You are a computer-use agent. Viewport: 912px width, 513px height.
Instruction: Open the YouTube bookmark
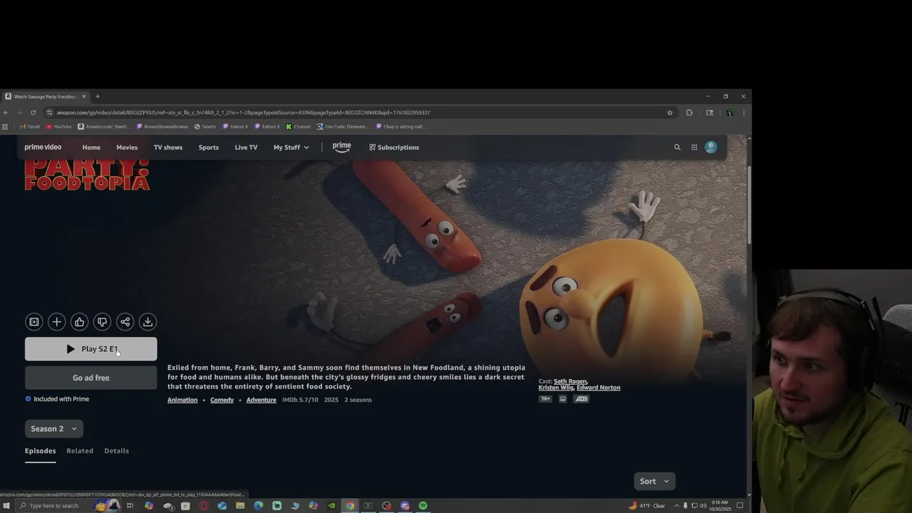pyautogui.click(x=59, y=127)
